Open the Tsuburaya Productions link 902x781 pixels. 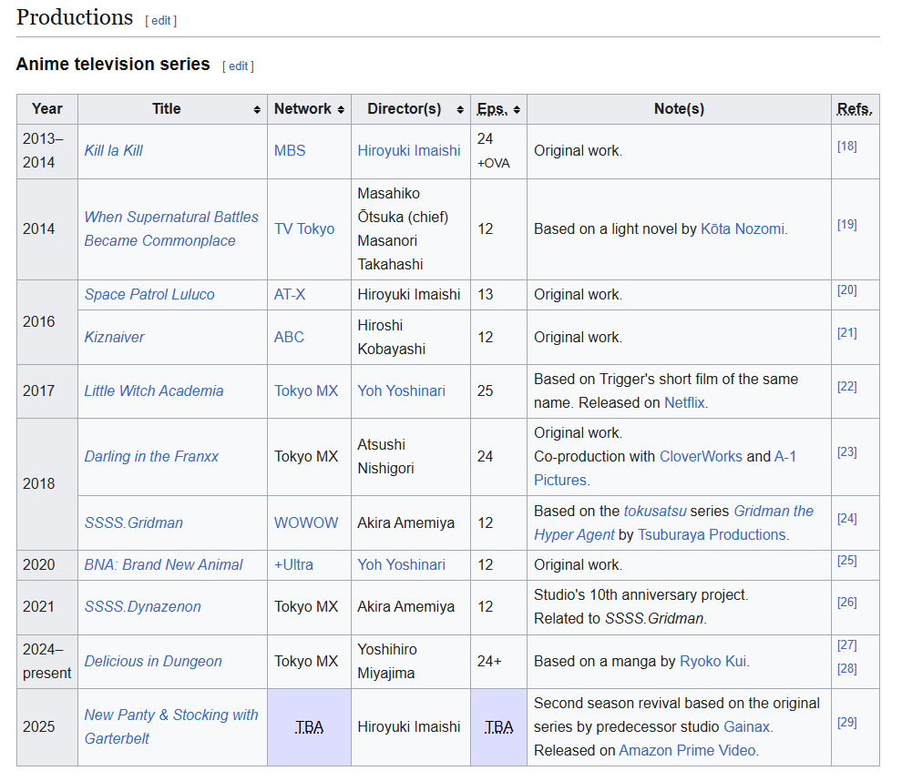point(712,534)
